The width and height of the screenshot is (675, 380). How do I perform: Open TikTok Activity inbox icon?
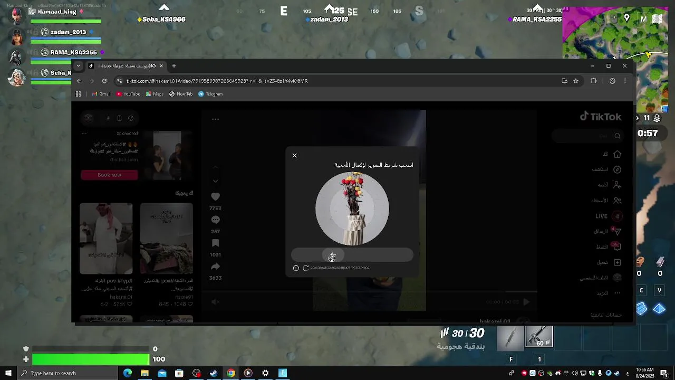tap(616, 246)
